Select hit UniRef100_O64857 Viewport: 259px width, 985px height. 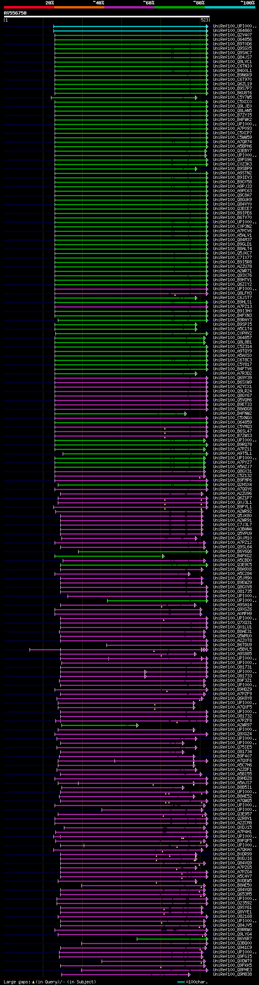(x=232, y=338)
